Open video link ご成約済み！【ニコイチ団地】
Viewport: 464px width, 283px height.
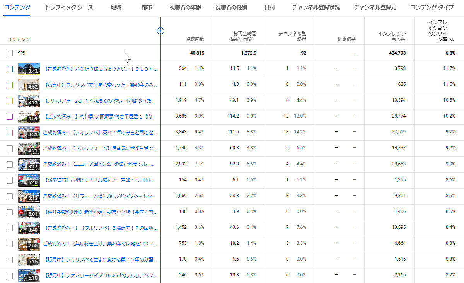pos(100,164)
